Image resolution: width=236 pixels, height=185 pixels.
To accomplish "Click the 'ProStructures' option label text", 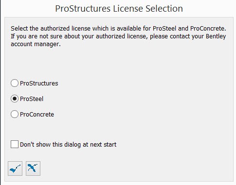I will [39, 83].
